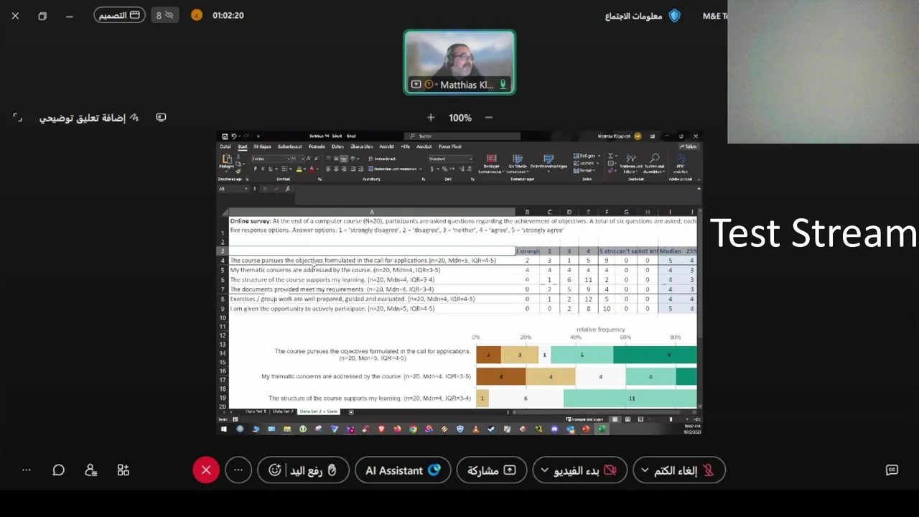The height and width of the screenshot is (517, 919).
Task: Open the reactions smiley icon
Action: [x=275, y=470]
